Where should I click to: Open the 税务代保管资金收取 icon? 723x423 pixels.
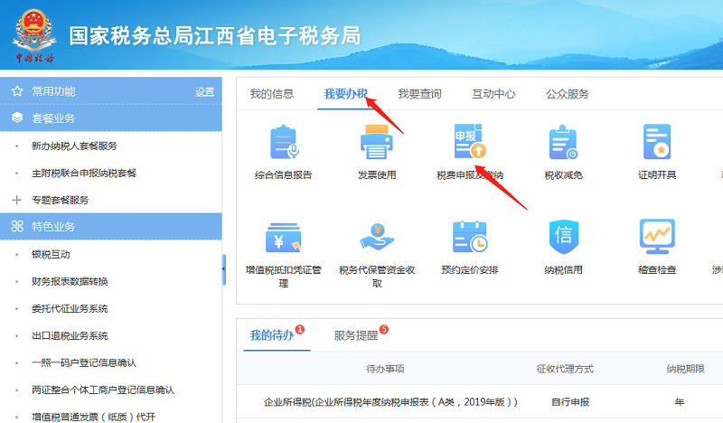pyautogui.click(x=377, y=237)
